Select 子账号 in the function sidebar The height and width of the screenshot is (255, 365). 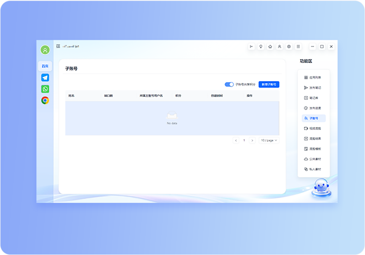click(x=314, y=118)
